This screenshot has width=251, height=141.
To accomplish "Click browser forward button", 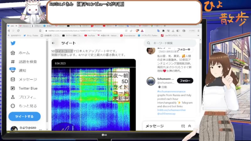I will click(13, 31).
